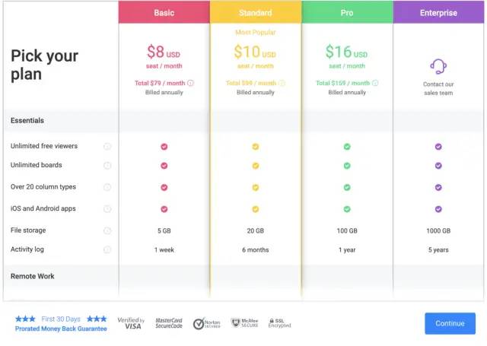Click info icon beside Basic Total $79 / month
The height and width of the screenshot is (346, 487).
190,83
